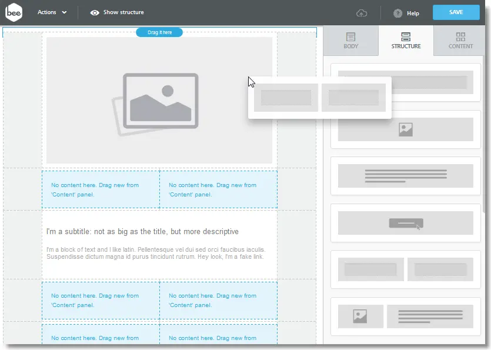Click the SAVE button
This screenshot has height=350, width=491.
(456, 12)
